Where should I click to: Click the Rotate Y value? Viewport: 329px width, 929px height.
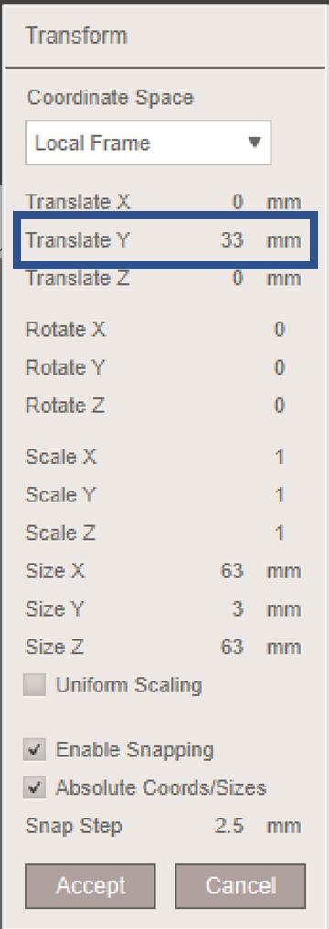[x=280, y=367]
